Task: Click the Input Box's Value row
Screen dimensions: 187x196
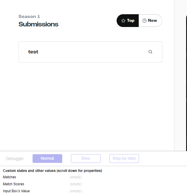Action: (x=94, y=191)
